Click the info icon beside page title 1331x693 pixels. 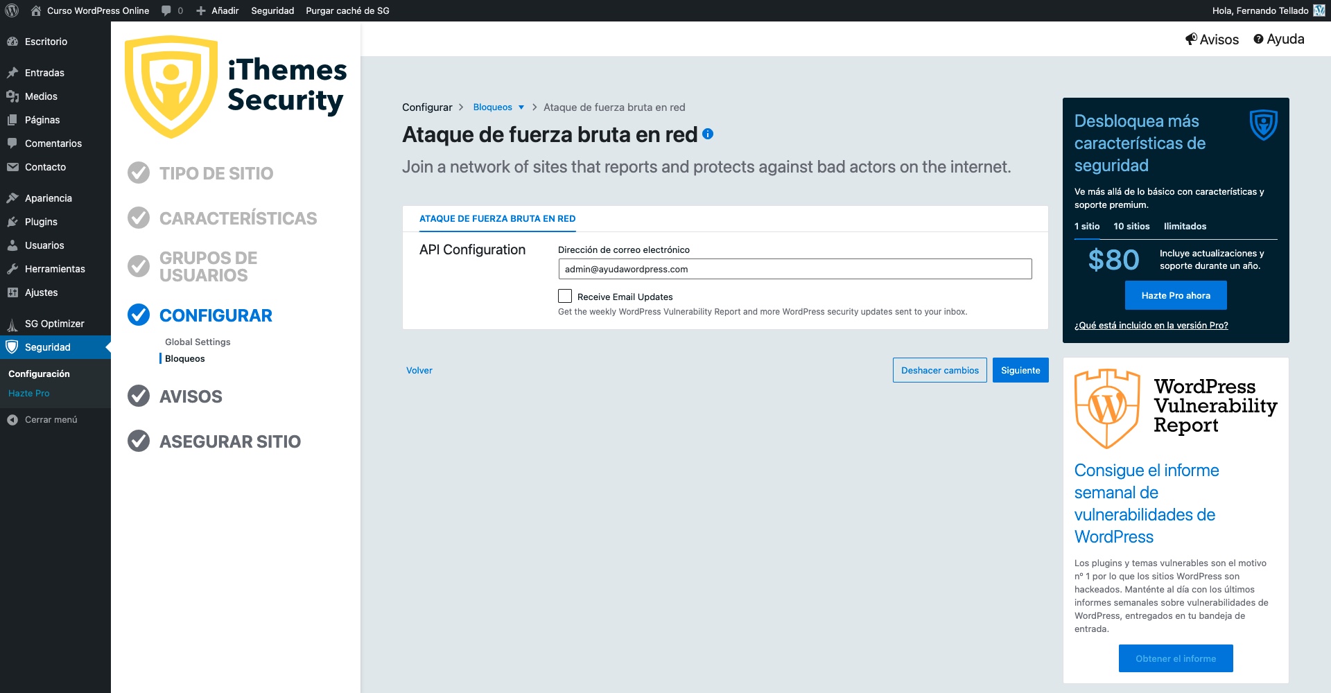tap(708, 134)
